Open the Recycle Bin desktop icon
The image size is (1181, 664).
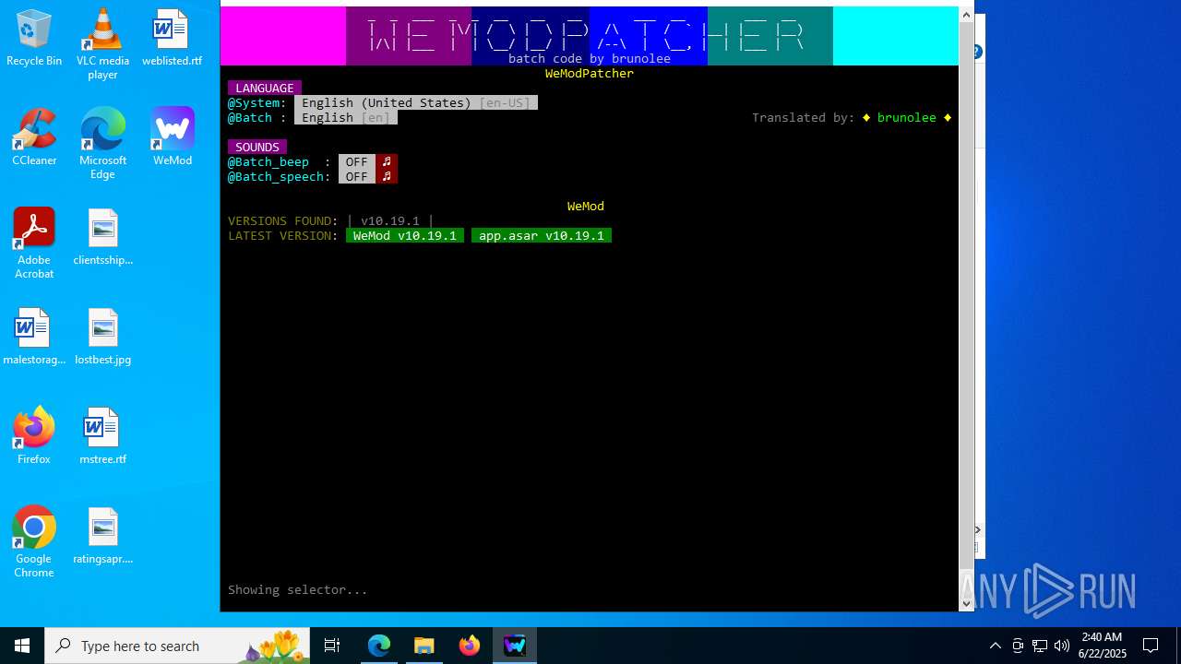pos(34,38)
